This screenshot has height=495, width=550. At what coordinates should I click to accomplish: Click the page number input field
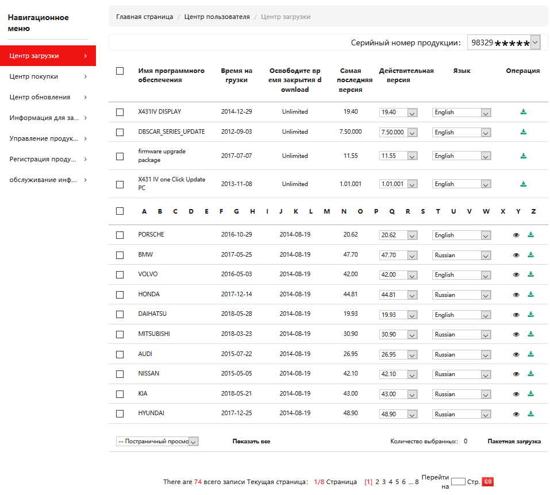(458, 481)
